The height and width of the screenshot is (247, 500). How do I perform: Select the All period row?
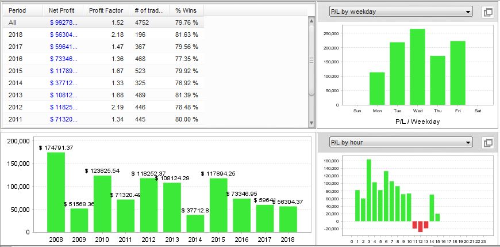tap(103, 22)
